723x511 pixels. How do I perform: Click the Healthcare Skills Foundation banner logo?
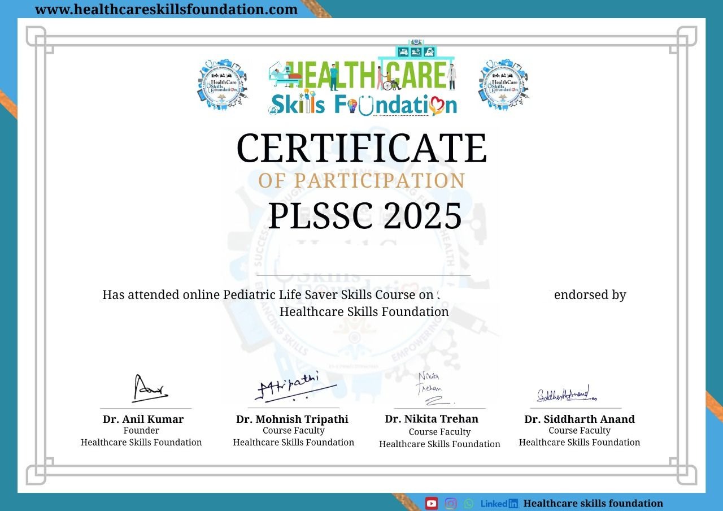click(x=362, y=80)
